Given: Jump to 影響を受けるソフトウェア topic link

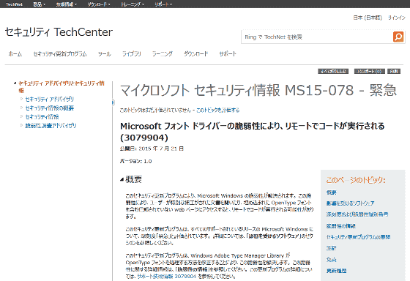Looking at the screenshot, I should (x=350, y=203).
